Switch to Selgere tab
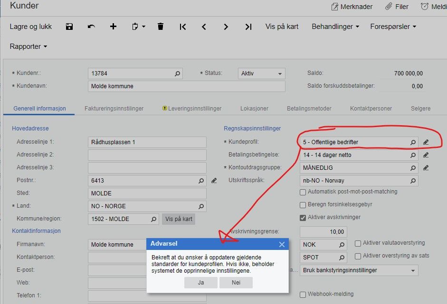Image resolution: width=447 pixels, height=304 pixels. point(420,109)
